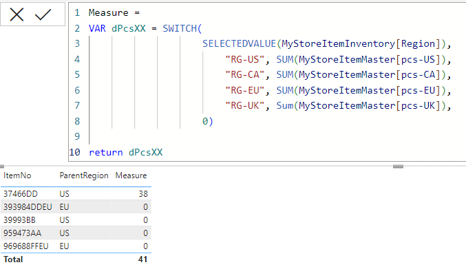Click MyStoreItemMaster[pcs-EU] reference
Image resolution: width=466 pixels, height=267 pixels.
[370, 90]
